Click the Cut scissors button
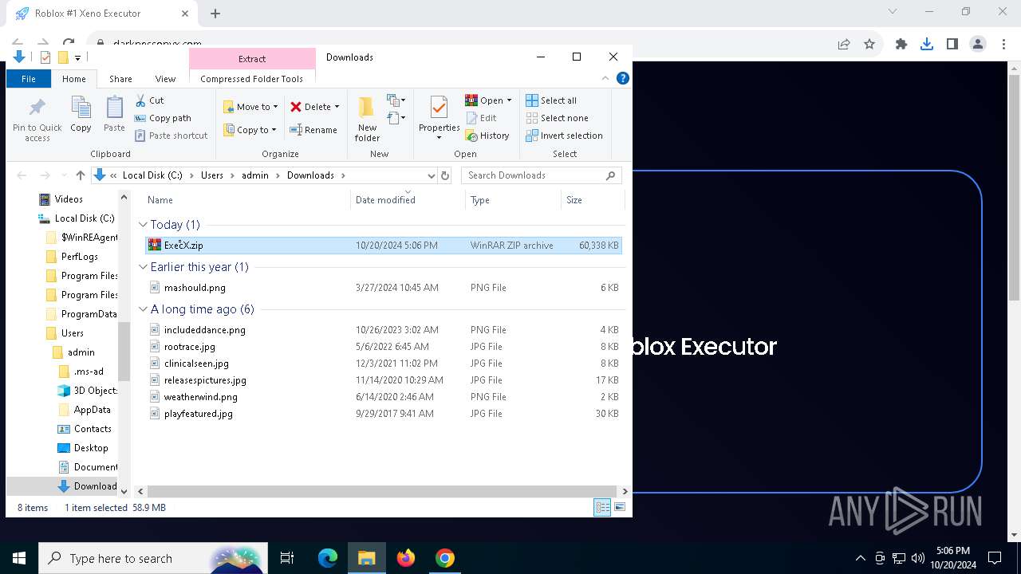 coord(149,100)
